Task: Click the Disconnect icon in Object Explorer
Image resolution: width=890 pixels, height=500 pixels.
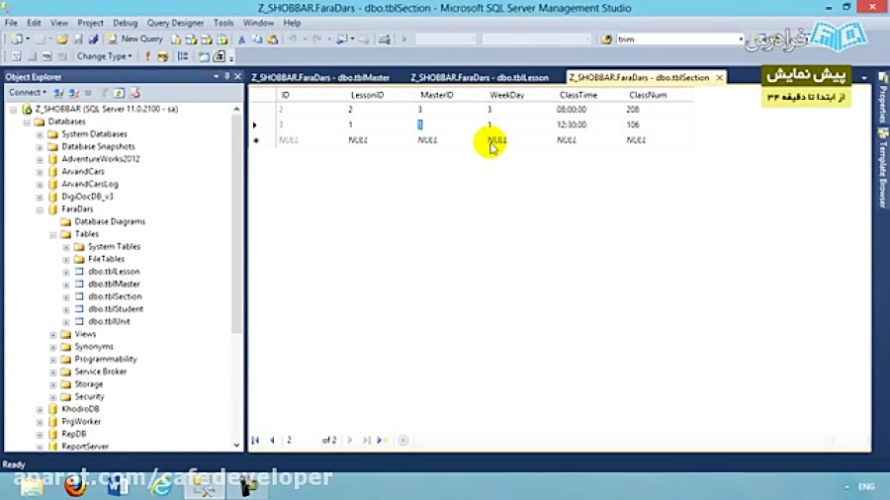Action: [x=74, y=93]
